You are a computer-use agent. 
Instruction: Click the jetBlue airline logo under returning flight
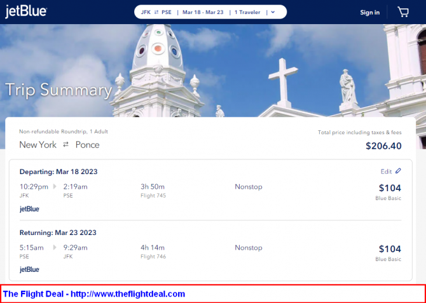coord(29,269)
